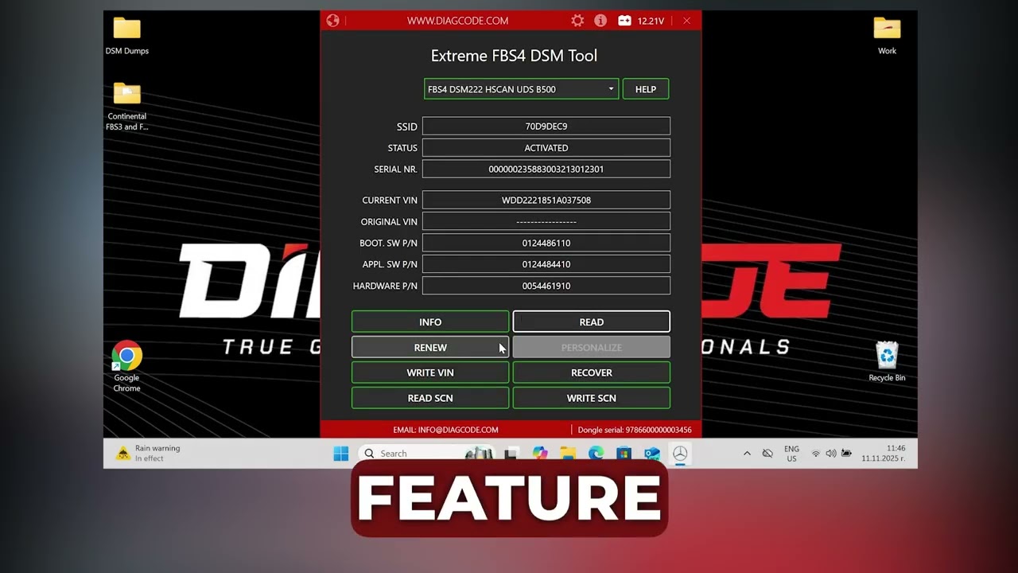
Task: Click the WRITE VIN button
Action: tap(430, 372)
